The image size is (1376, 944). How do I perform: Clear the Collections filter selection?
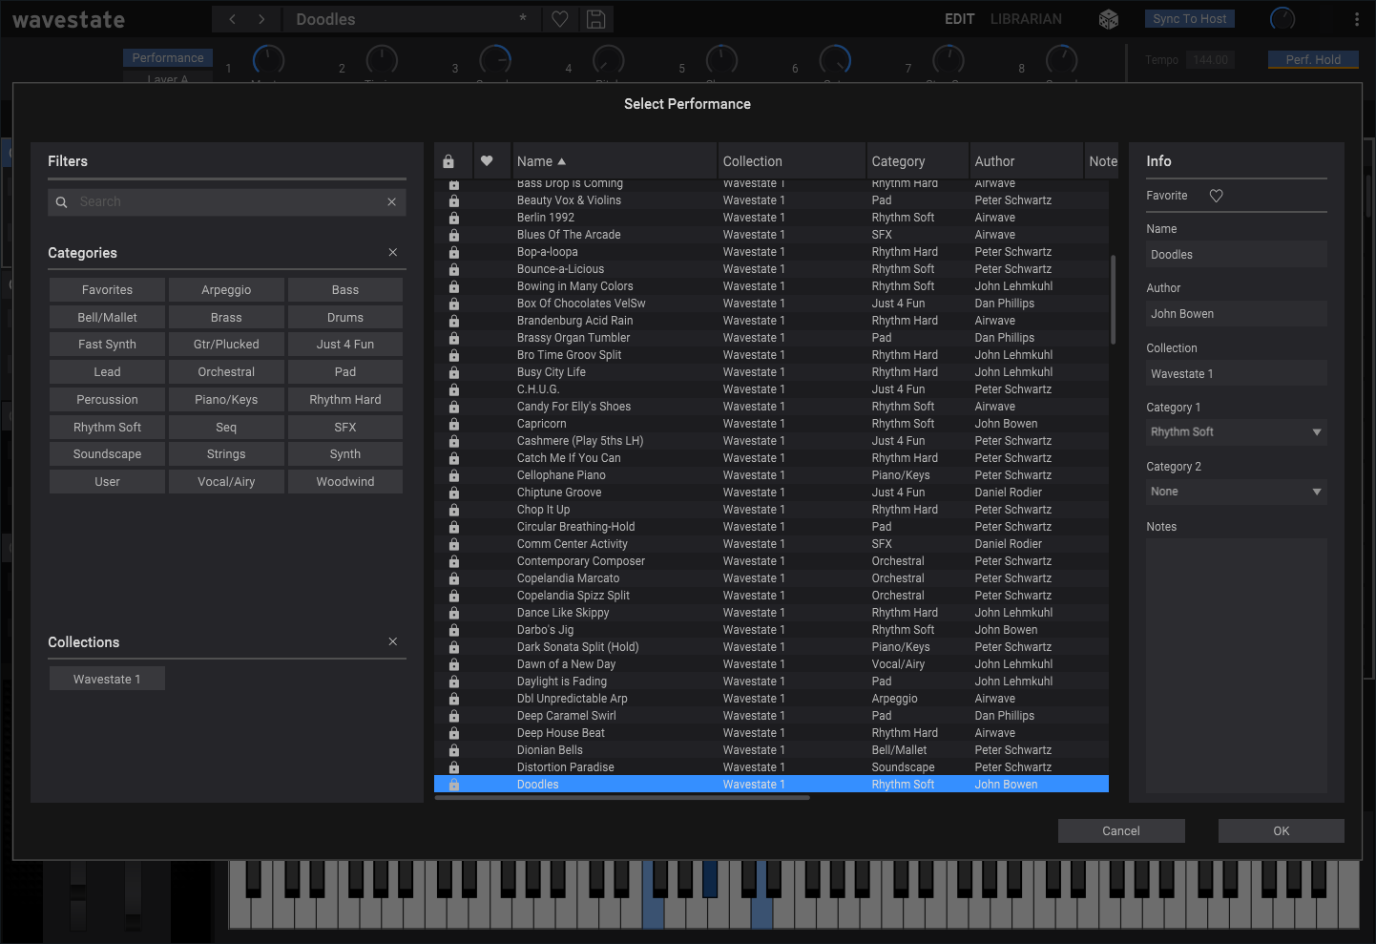click(393, 641)
